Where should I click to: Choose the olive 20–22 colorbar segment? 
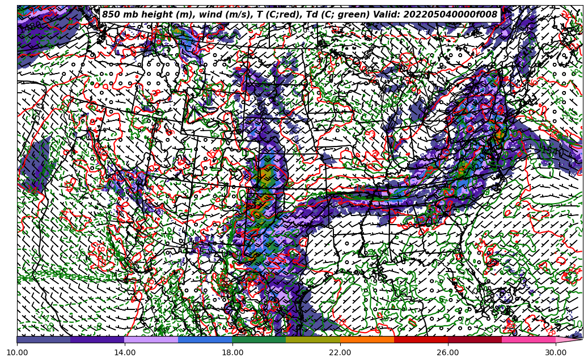pos(313,339)
